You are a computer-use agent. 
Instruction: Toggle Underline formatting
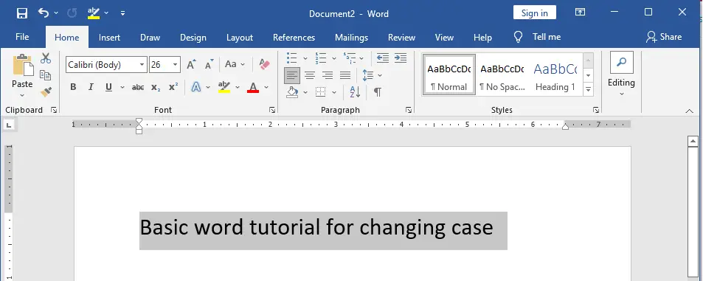tap(108, 87)
